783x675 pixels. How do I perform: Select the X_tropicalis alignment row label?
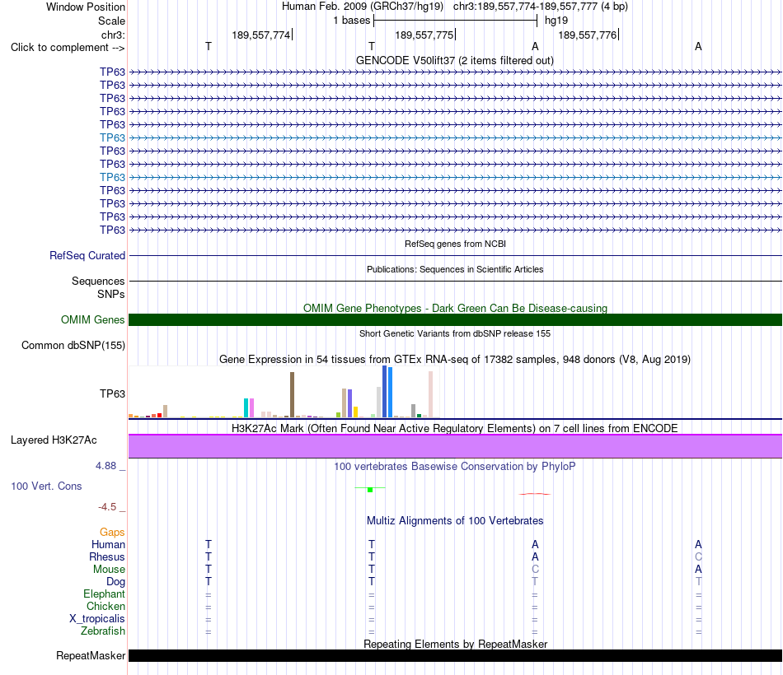tap(97, 619)
